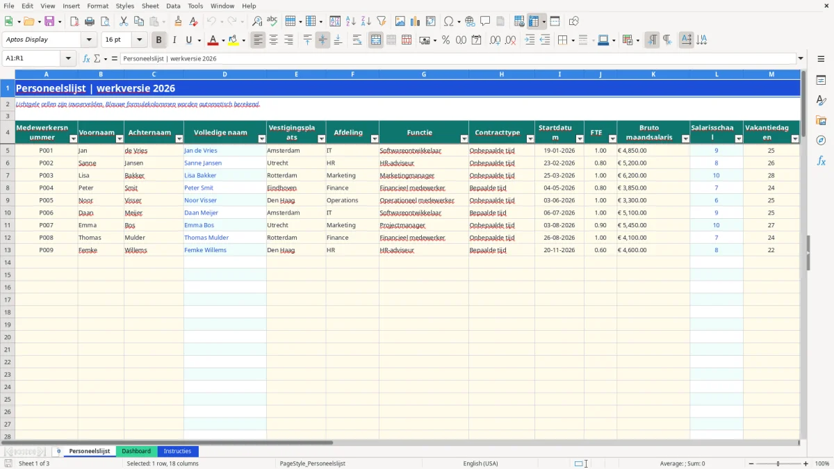Open Find and Replace magnifier icon

click(257, 22)
